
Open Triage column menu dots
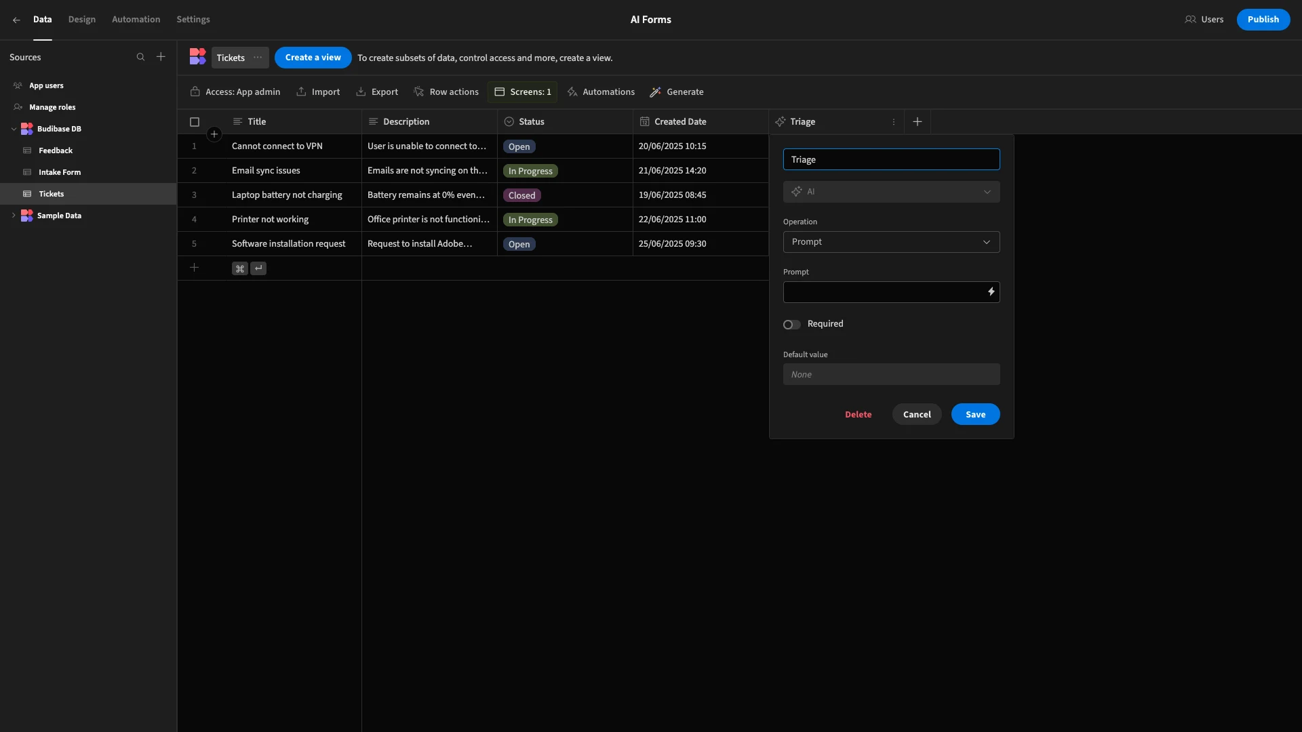[894, 122]
